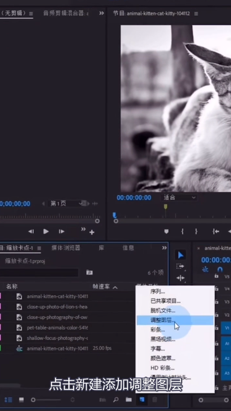Choose 颜色遮罩... in the menu
231x411 pixels.
point(175,358)
